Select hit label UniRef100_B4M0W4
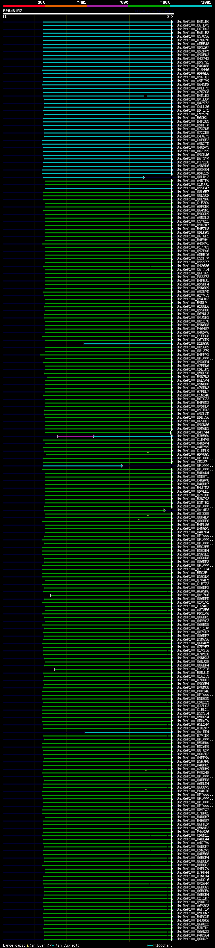Viewport: 215px width, 948px height. [x=193, y=473]
